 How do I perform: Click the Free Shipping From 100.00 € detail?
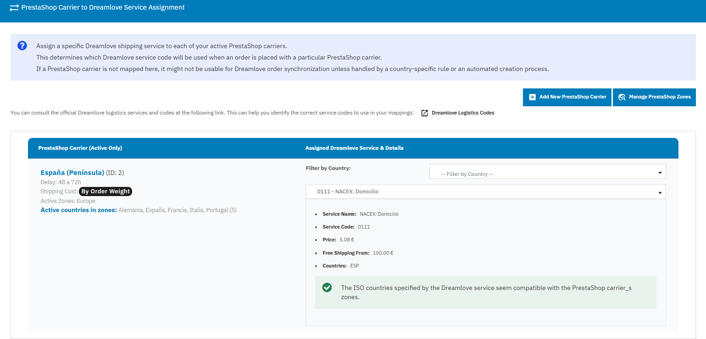point(358,253)
